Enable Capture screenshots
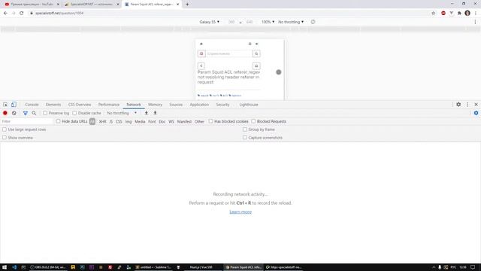 [x=245, y=138]
